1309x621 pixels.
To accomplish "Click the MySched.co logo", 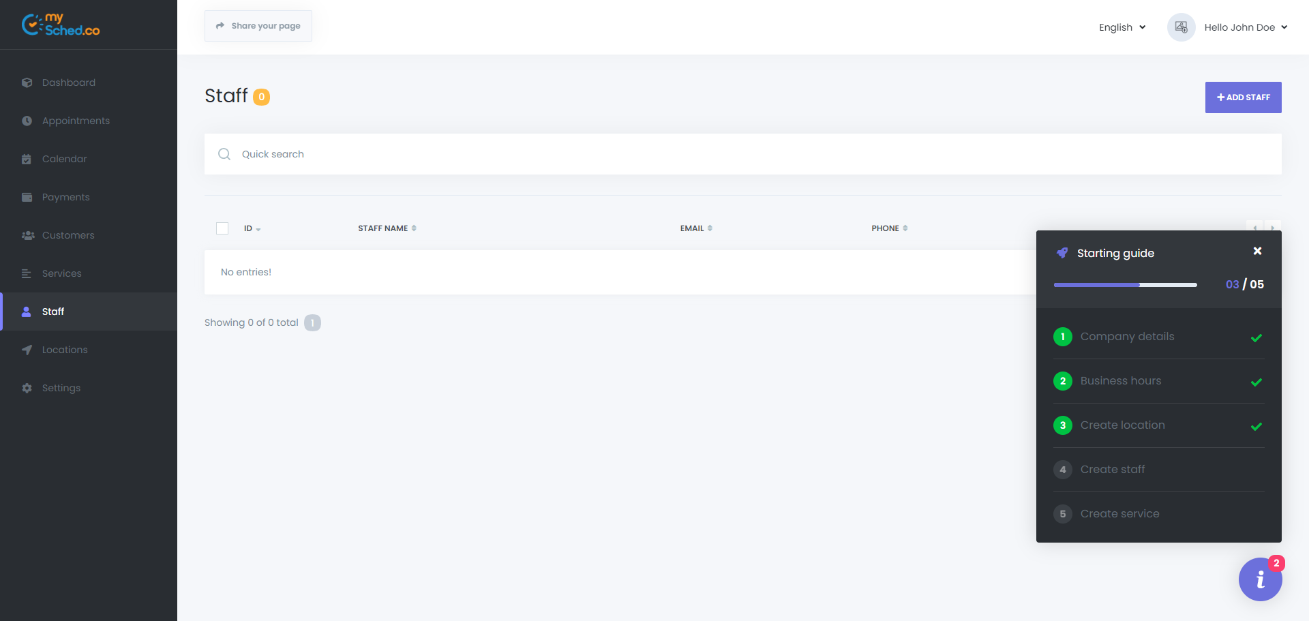I will [x=61, y=25].
